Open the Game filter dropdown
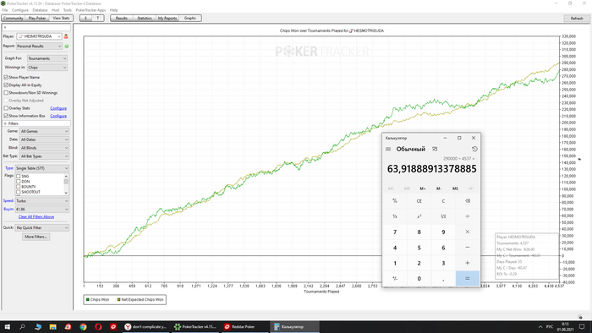 pyautogui.click(x=44, y=131)
